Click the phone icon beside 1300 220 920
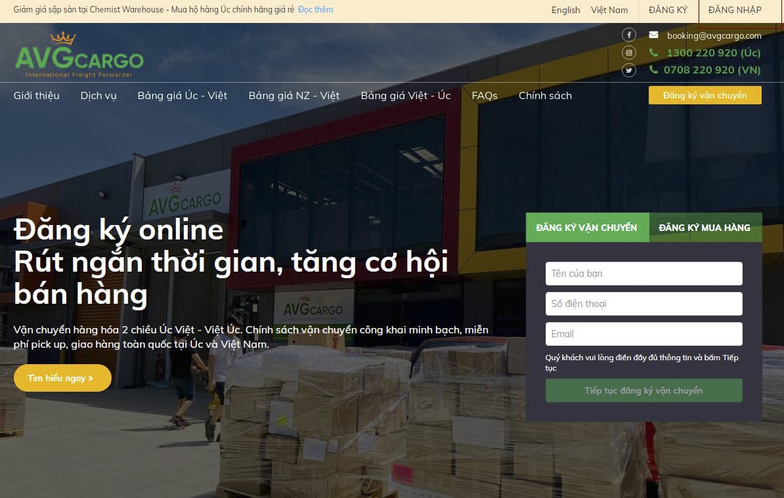784x498 pixels. coord(654,52)
